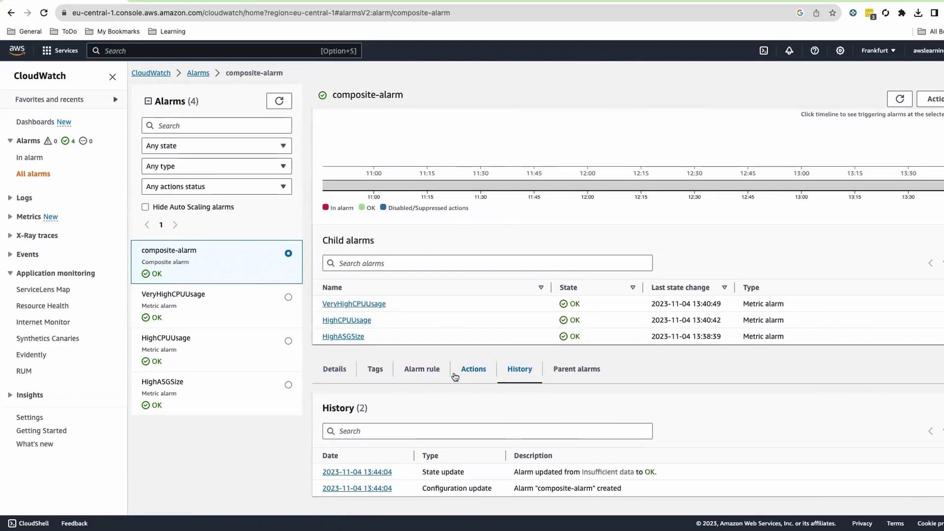Open the HighCPUUsage child alarm link
Viewport: 944px width, 531px height.
(347, 320)
